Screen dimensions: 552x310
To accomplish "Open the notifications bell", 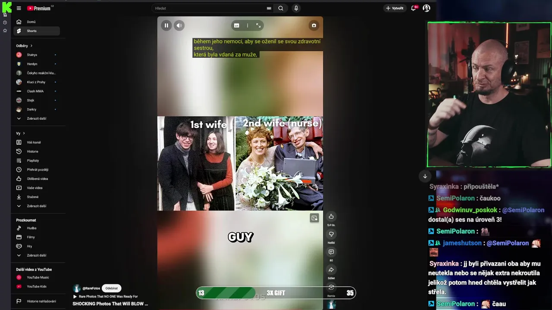I will (x=413, y=8).
